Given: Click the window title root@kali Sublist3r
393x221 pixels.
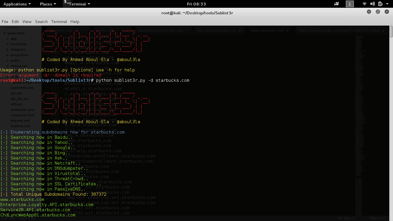Looking at the screenshot, I should tap(197, 13).
